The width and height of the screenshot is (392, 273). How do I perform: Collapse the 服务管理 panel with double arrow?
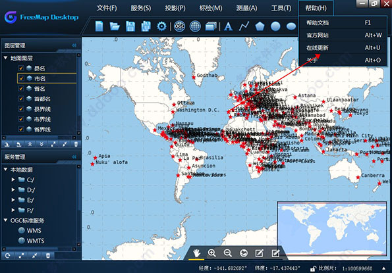(x=74, y=157)
